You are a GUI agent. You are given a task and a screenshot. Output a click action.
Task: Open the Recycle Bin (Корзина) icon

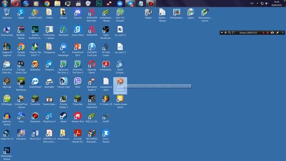click(x=7, y=14)
